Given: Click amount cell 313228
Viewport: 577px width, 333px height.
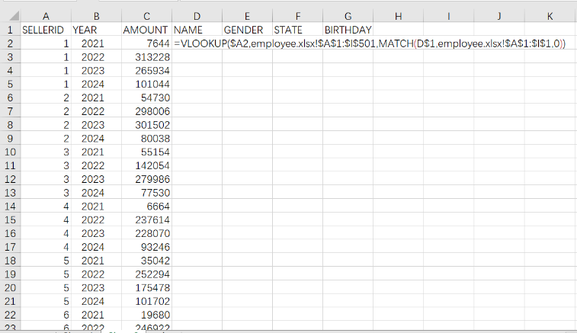Looking at the screenshot, I should click(x=146, y=57).
